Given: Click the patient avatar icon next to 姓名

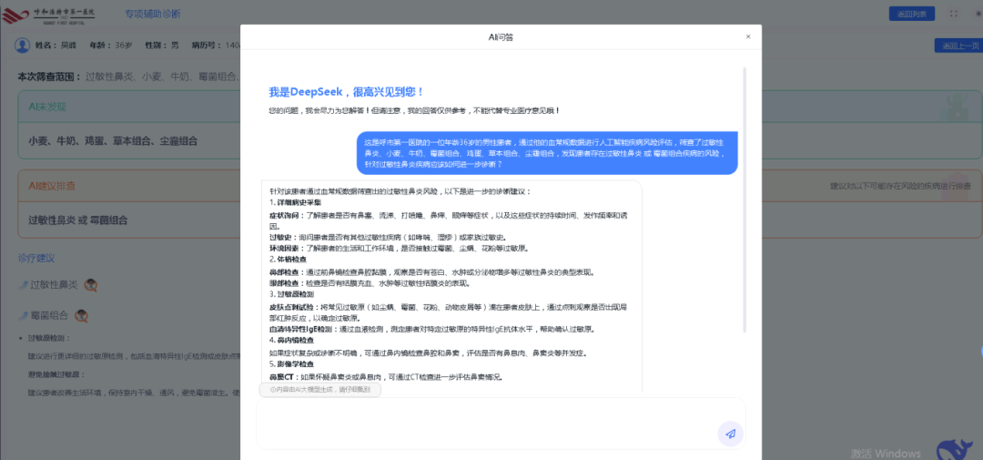Looking at the screenshot, I should tap(23, 45).
